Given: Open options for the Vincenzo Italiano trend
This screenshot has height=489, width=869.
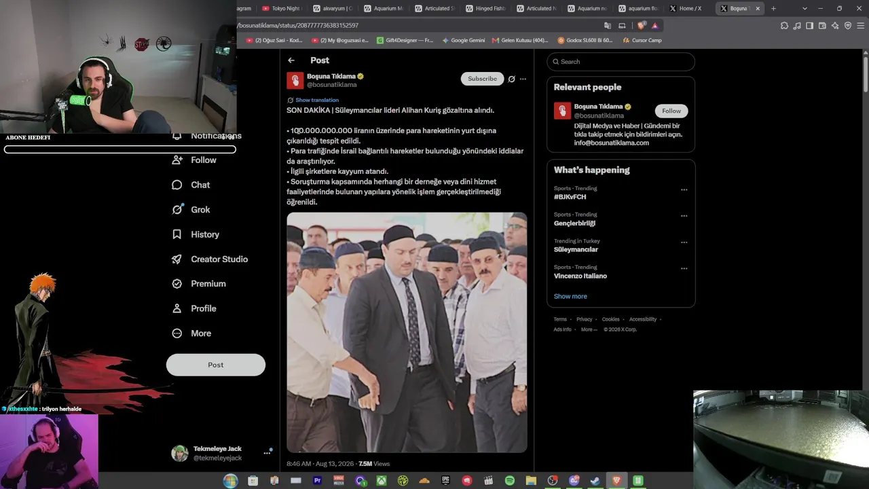Looking at the screenshot, I should pyautogui.click(x=684, y=269).
